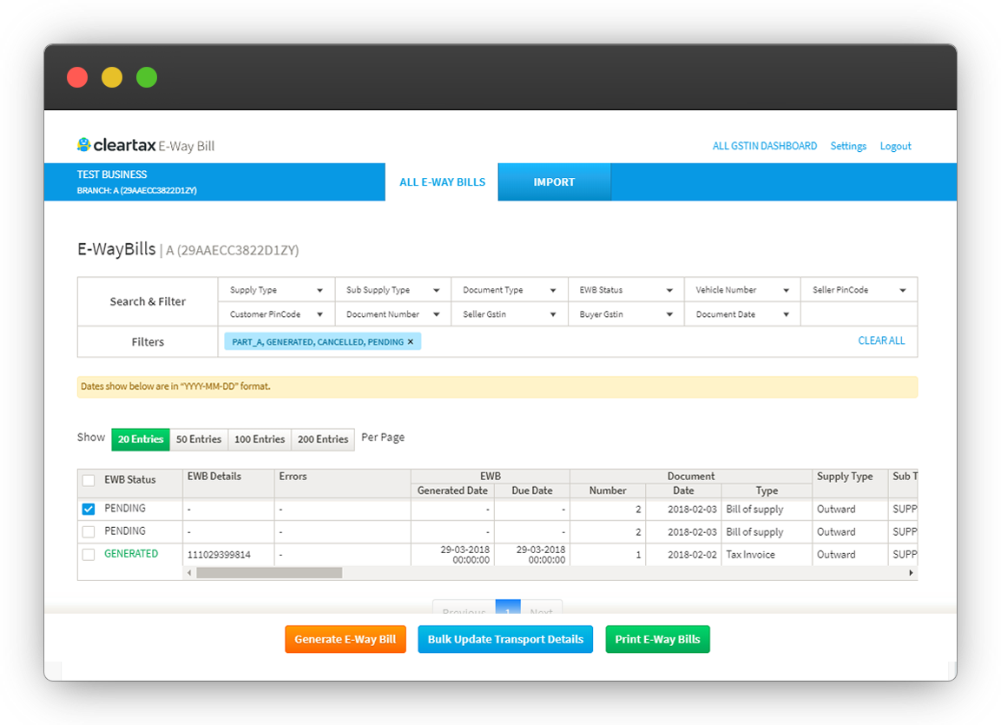
Task: Click the Cleartax logo icon
Action: point(84,145)
